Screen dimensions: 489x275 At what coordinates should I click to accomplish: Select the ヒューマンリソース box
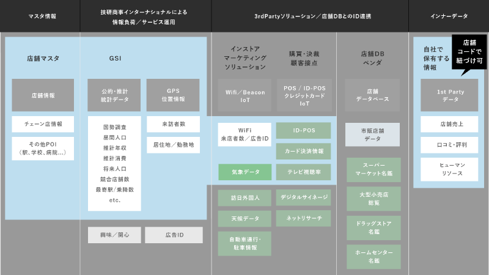pyautogui.click(x=449, y=169)
